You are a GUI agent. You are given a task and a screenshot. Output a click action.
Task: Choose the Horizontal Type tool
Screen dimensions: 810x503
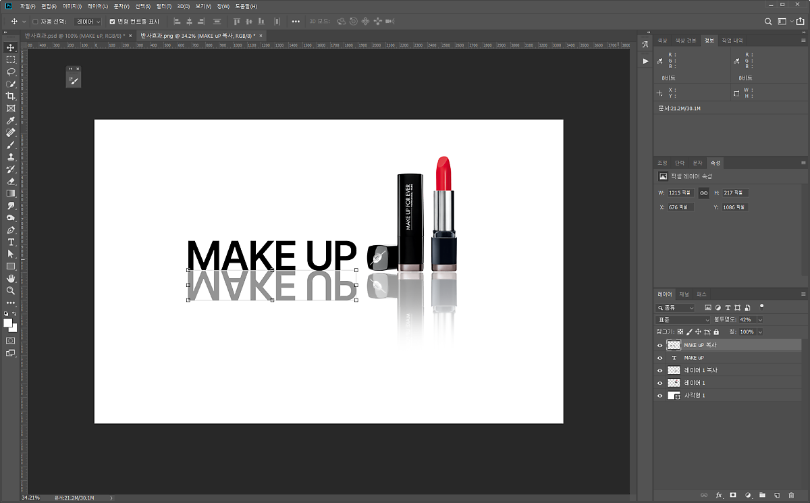[x=11, y=242]
